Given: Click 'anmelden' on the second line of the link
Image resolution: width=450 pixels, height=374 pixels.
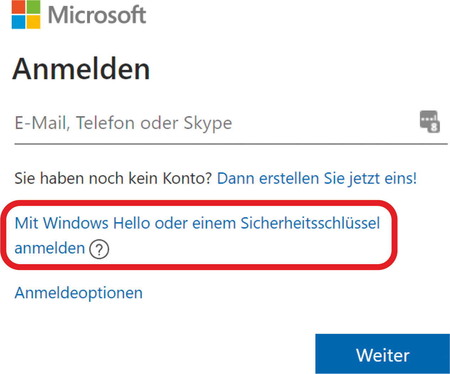Looking at the screenshot, I should [x=50, y=248].
